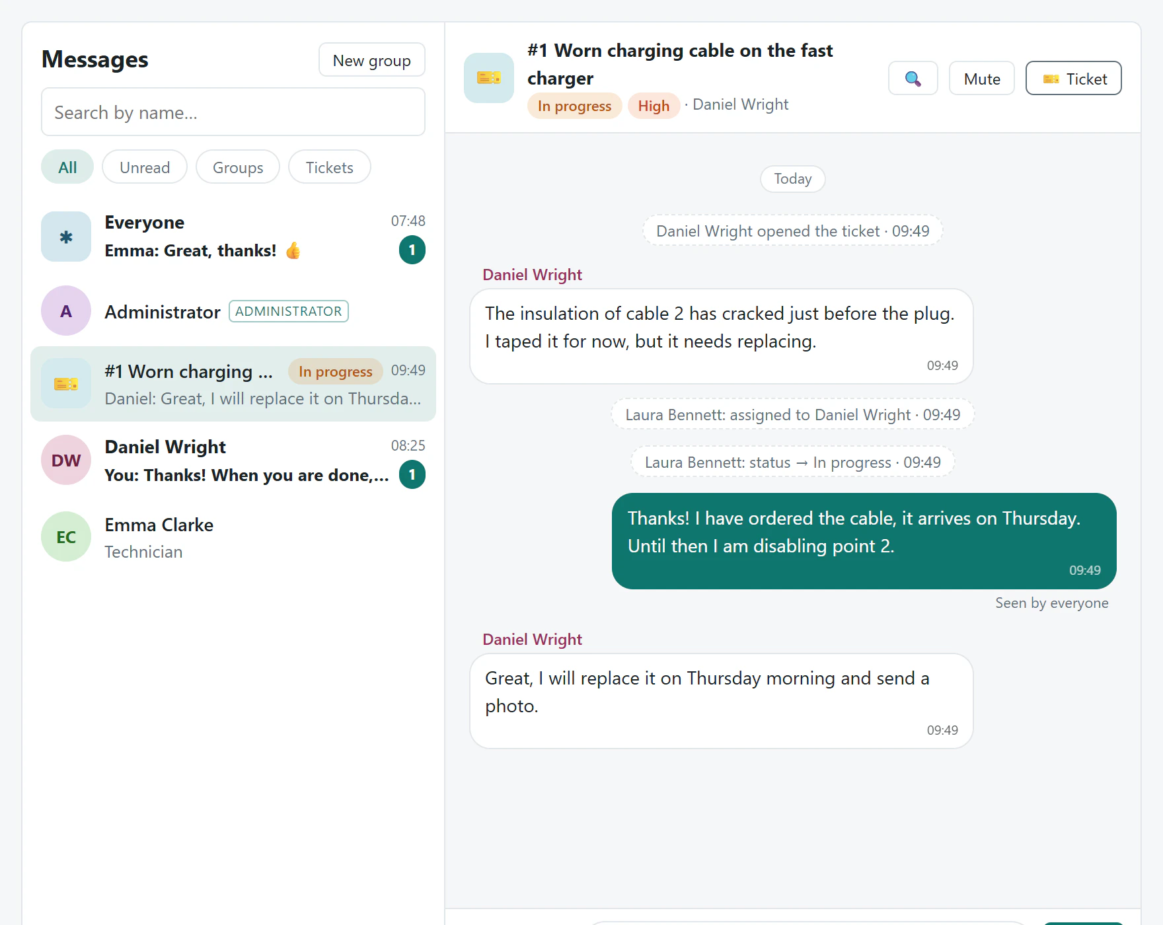Focus the Search by name field
The height and width of the screenshot is (925, 1163).
click(233, 112)
